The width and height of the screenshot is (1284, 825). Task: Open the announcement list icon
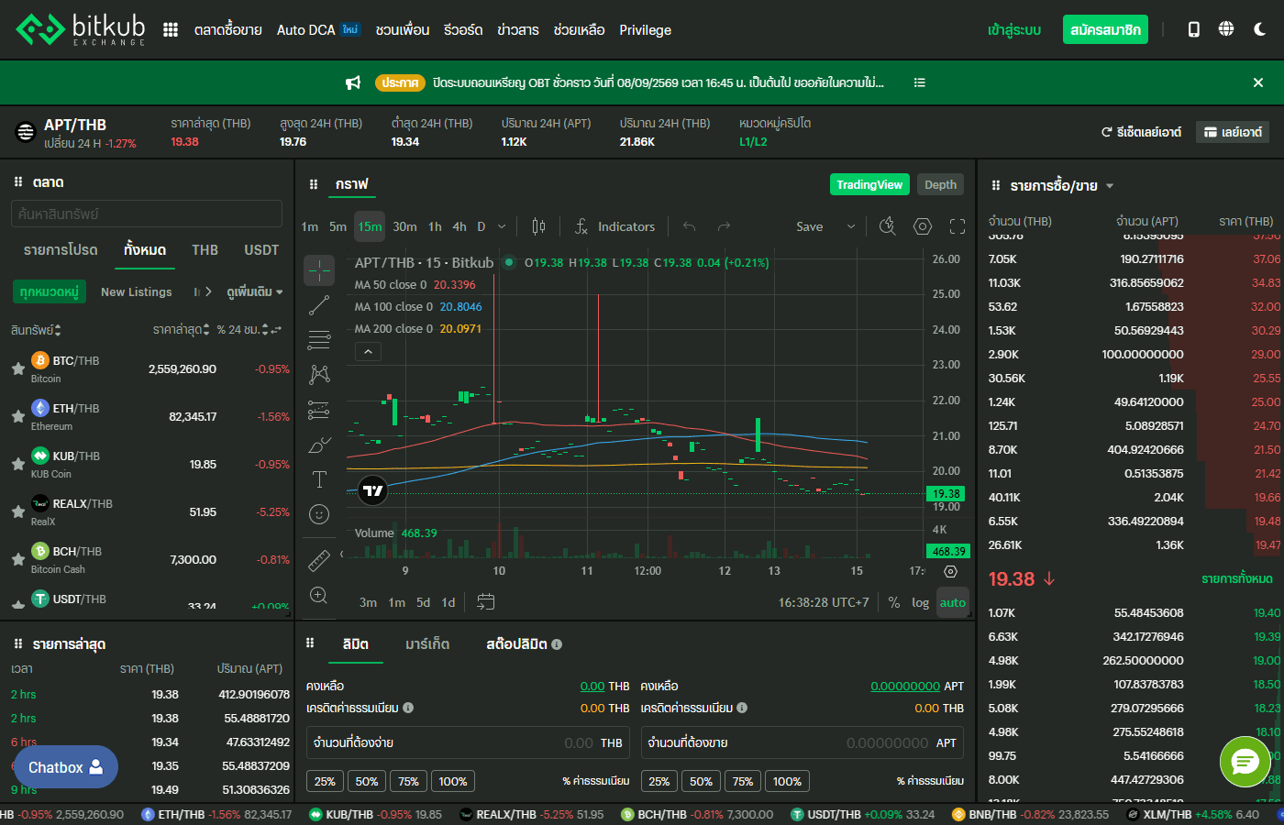[x=920, y=82]
